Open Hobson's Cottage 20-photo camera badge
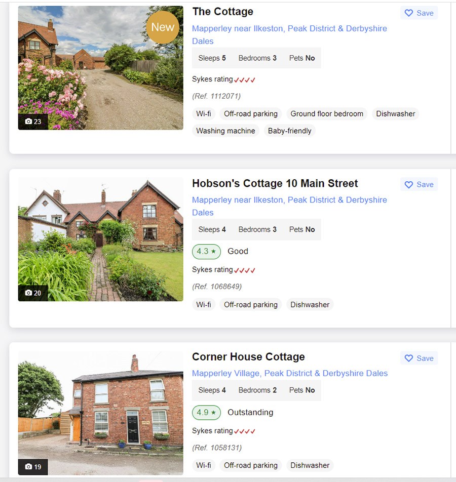Image resolution: width=456 pixels, height=482 pixels. click(33, 293)
